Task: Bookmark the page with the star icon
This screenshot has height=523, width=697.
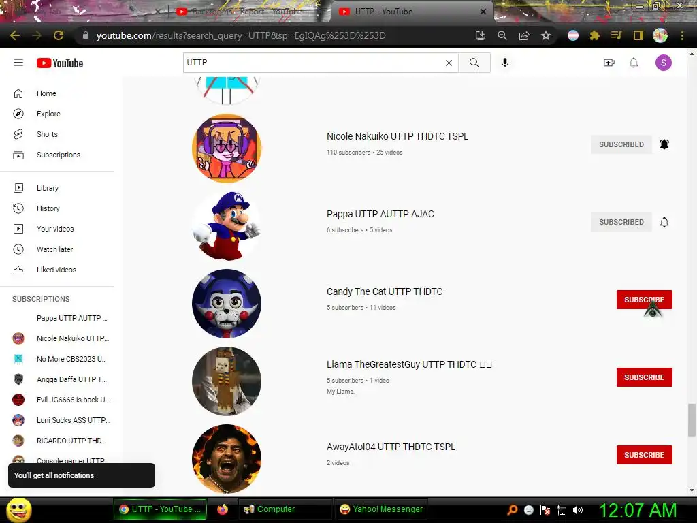Action: 546,35
